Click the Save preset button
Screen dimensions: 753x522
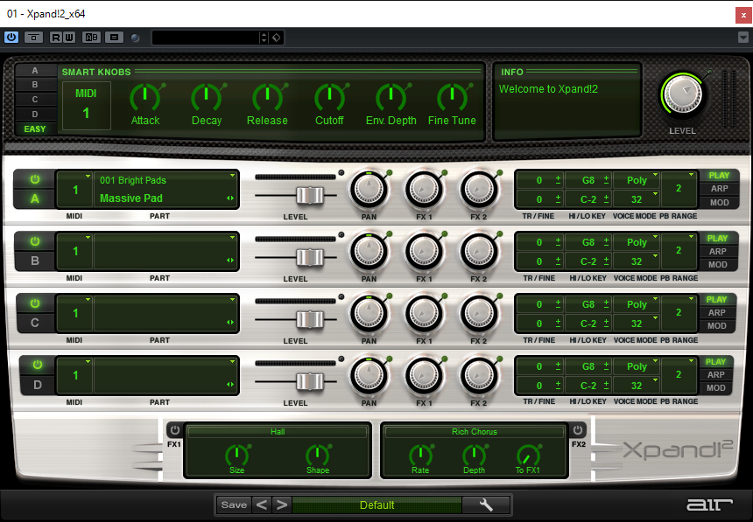234,505
